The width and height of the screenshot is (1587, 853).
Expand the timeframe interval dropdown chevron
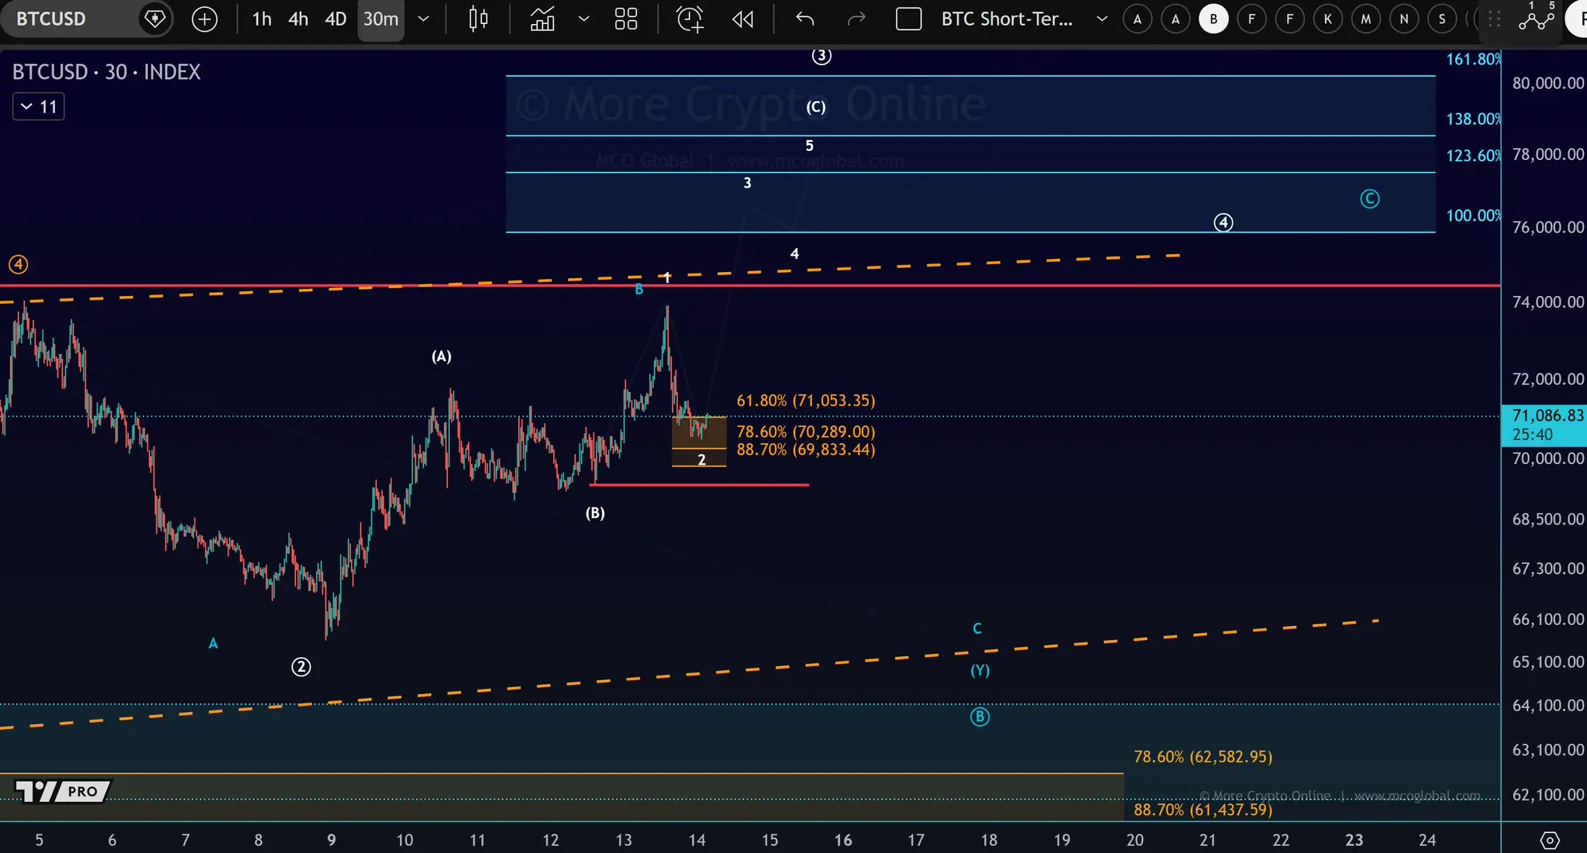(x=423, y=19)
